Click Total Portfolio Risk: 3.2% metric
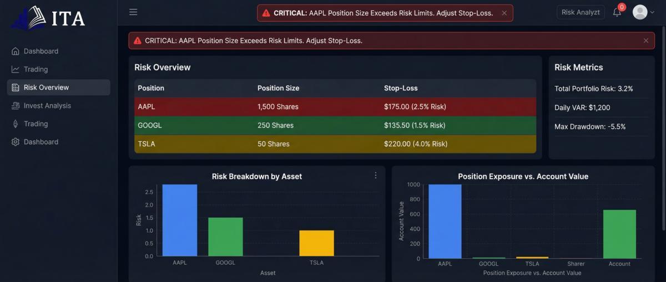This screenshot has width=666, height=282. coord(594,89)
